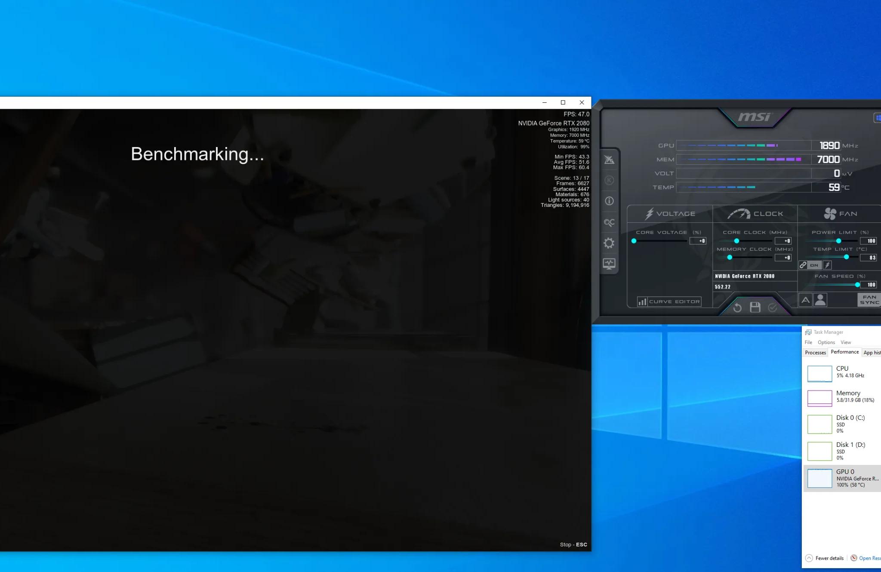Click the Core Clock slider handle
Image resolution: width=881 pixels, height=572 pixels.
pos(736,241)
